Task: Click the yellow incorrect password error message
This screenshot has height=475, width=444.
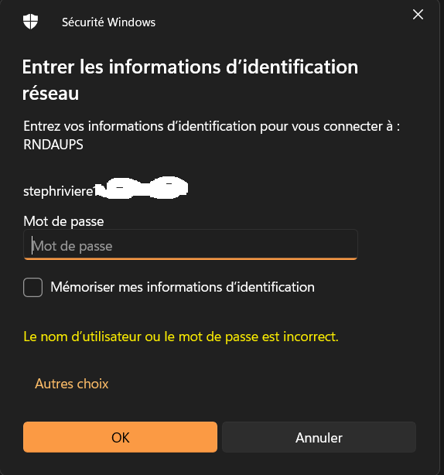Action: [x=181, y=337]
